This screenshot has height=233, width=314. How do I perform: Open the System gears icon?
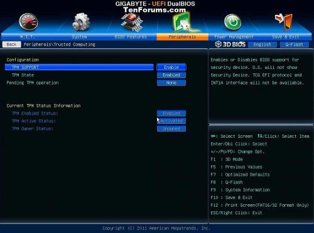[x=81, y=22]
